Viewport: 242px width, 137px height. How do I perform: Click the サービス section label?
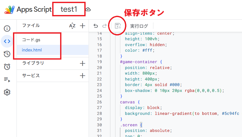click(x=31, y=75)
